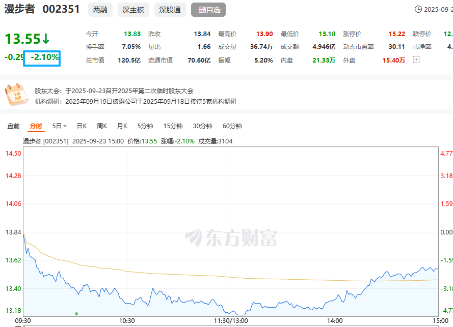Click the 内盘 value 21.33万
This screenshot has height=327, width=453.
(x=324, y=61)
